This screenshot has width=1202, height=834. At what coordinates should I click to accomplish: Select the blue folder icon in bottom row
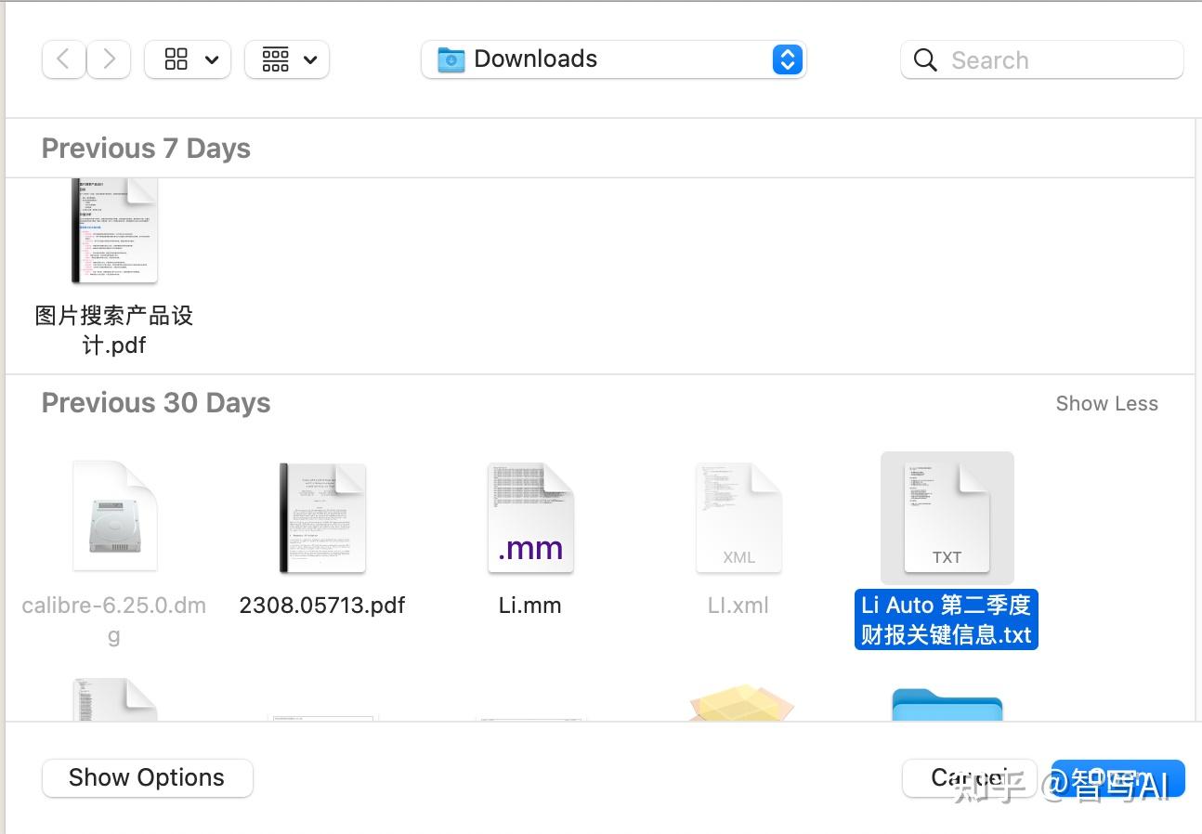[947, 704]
